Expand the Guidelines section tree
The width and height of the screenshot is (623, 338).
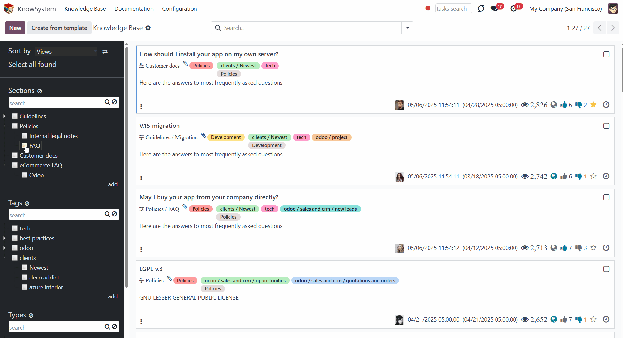4,116
